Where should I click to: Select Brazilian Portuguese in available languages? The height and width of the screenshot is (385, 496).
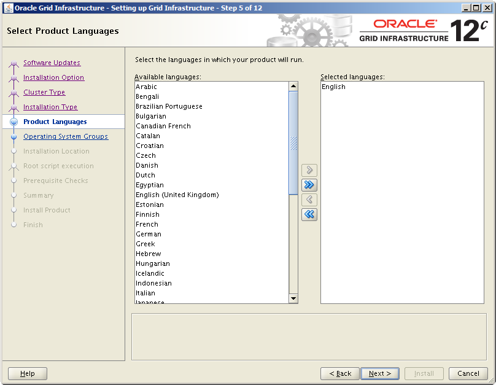(169, 106)
